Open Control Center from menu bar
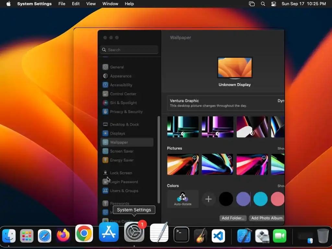 [x=274, y=4]
